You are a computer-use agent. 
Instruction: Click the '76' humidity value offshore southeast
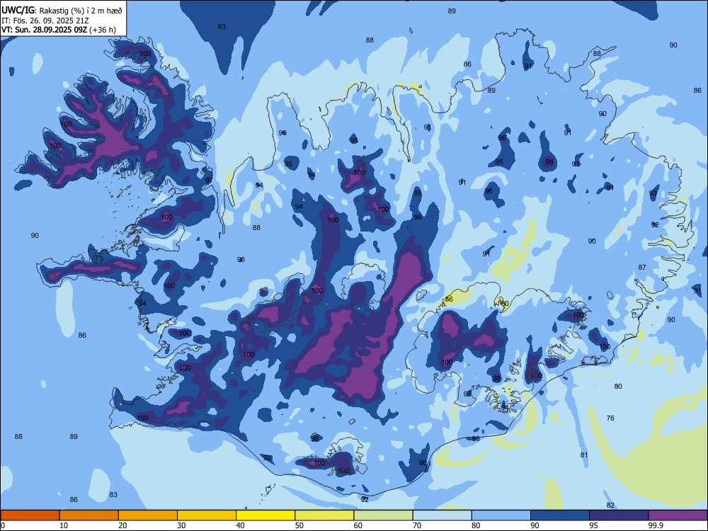(x=610, y=418)
